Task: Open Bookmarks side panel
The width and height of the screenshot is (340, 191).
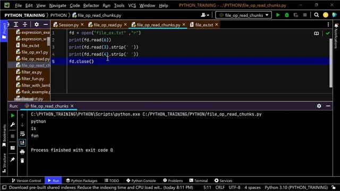Action: [4, 135]
